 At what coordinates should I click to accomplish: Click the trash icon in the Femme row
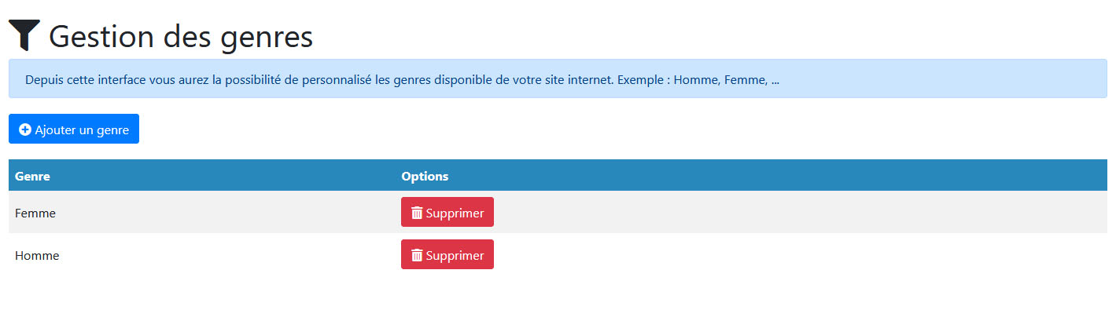(x=417, y=213)
